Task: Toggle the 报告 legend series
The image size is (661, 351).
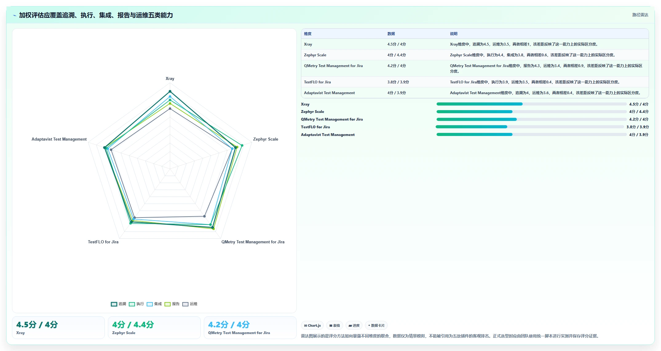Action: (172, 304)
